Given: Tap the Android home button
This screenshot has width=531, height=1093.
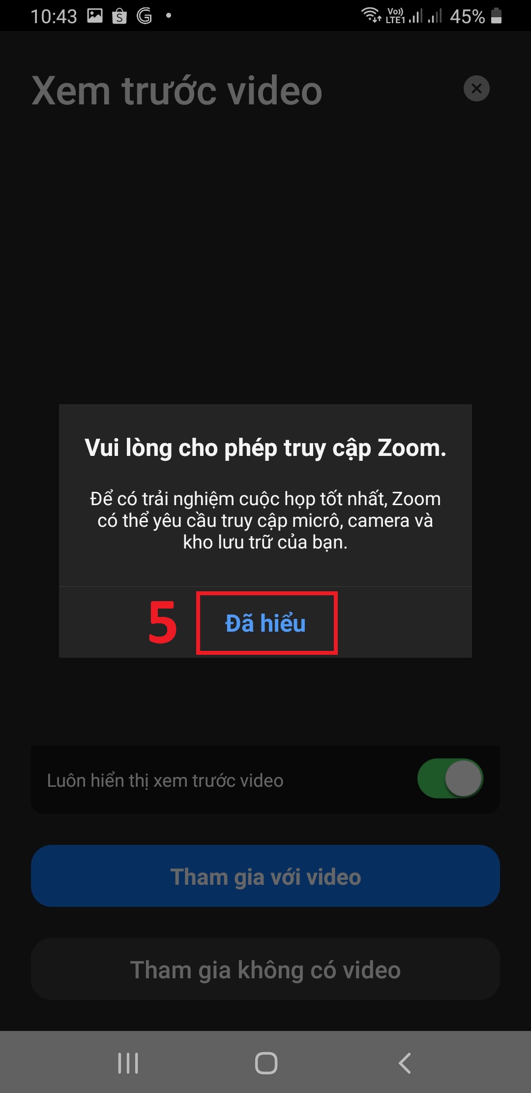Looking at the screenshot, I should [266, 1063].
